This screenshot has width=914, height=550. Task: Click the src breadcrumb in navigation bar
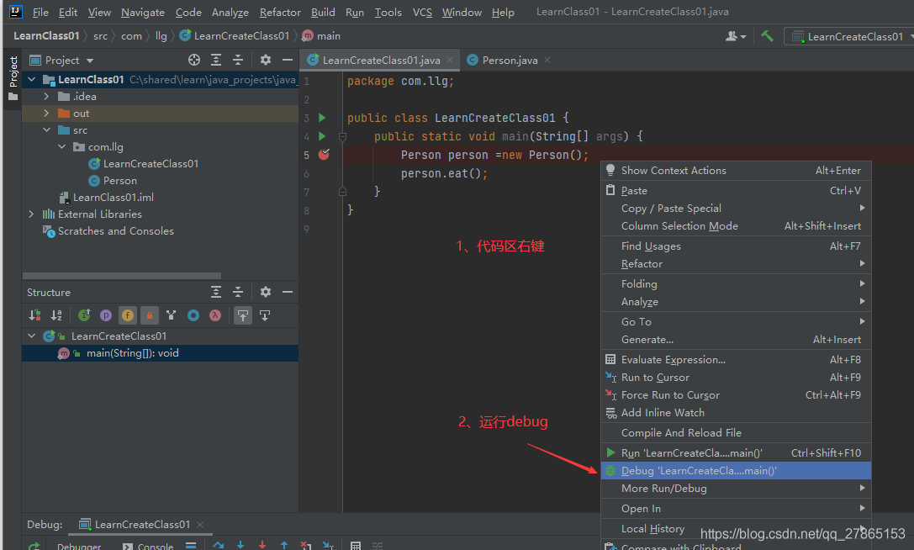(100, 36)
